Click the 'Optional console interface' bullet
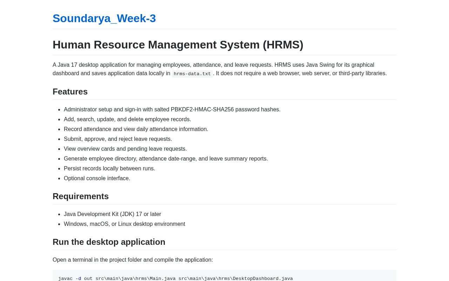 point(97,178)
